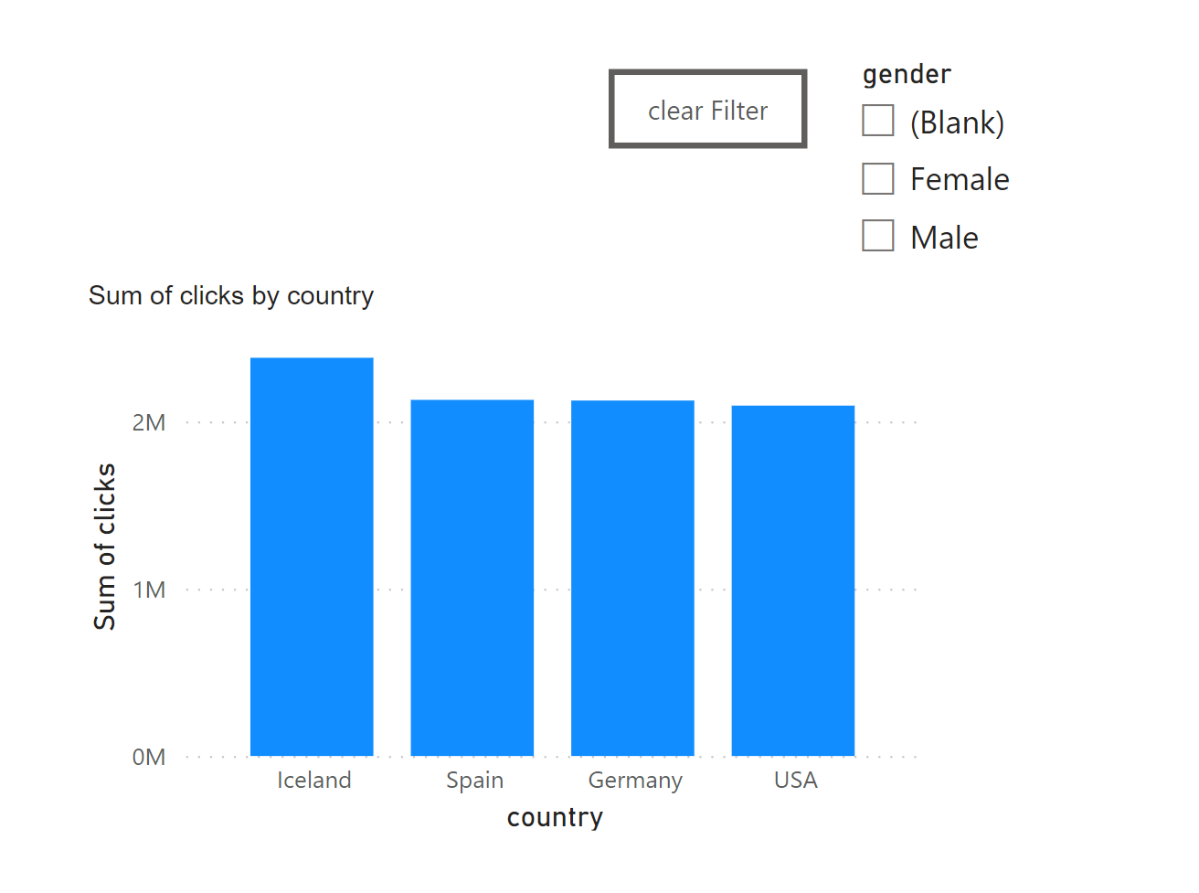
Task: Select the Germany label below the chart
Action: [635, 780]
